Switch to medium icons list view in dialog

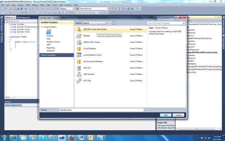point(114,23)
